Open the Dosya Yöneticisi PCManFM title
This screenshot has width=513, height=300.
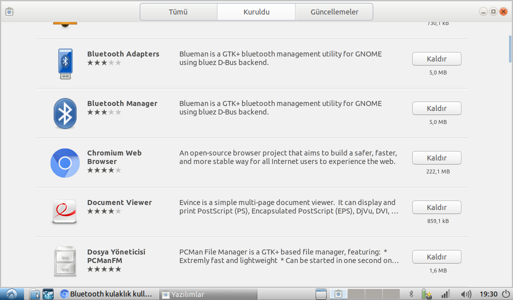click(116, 256)
